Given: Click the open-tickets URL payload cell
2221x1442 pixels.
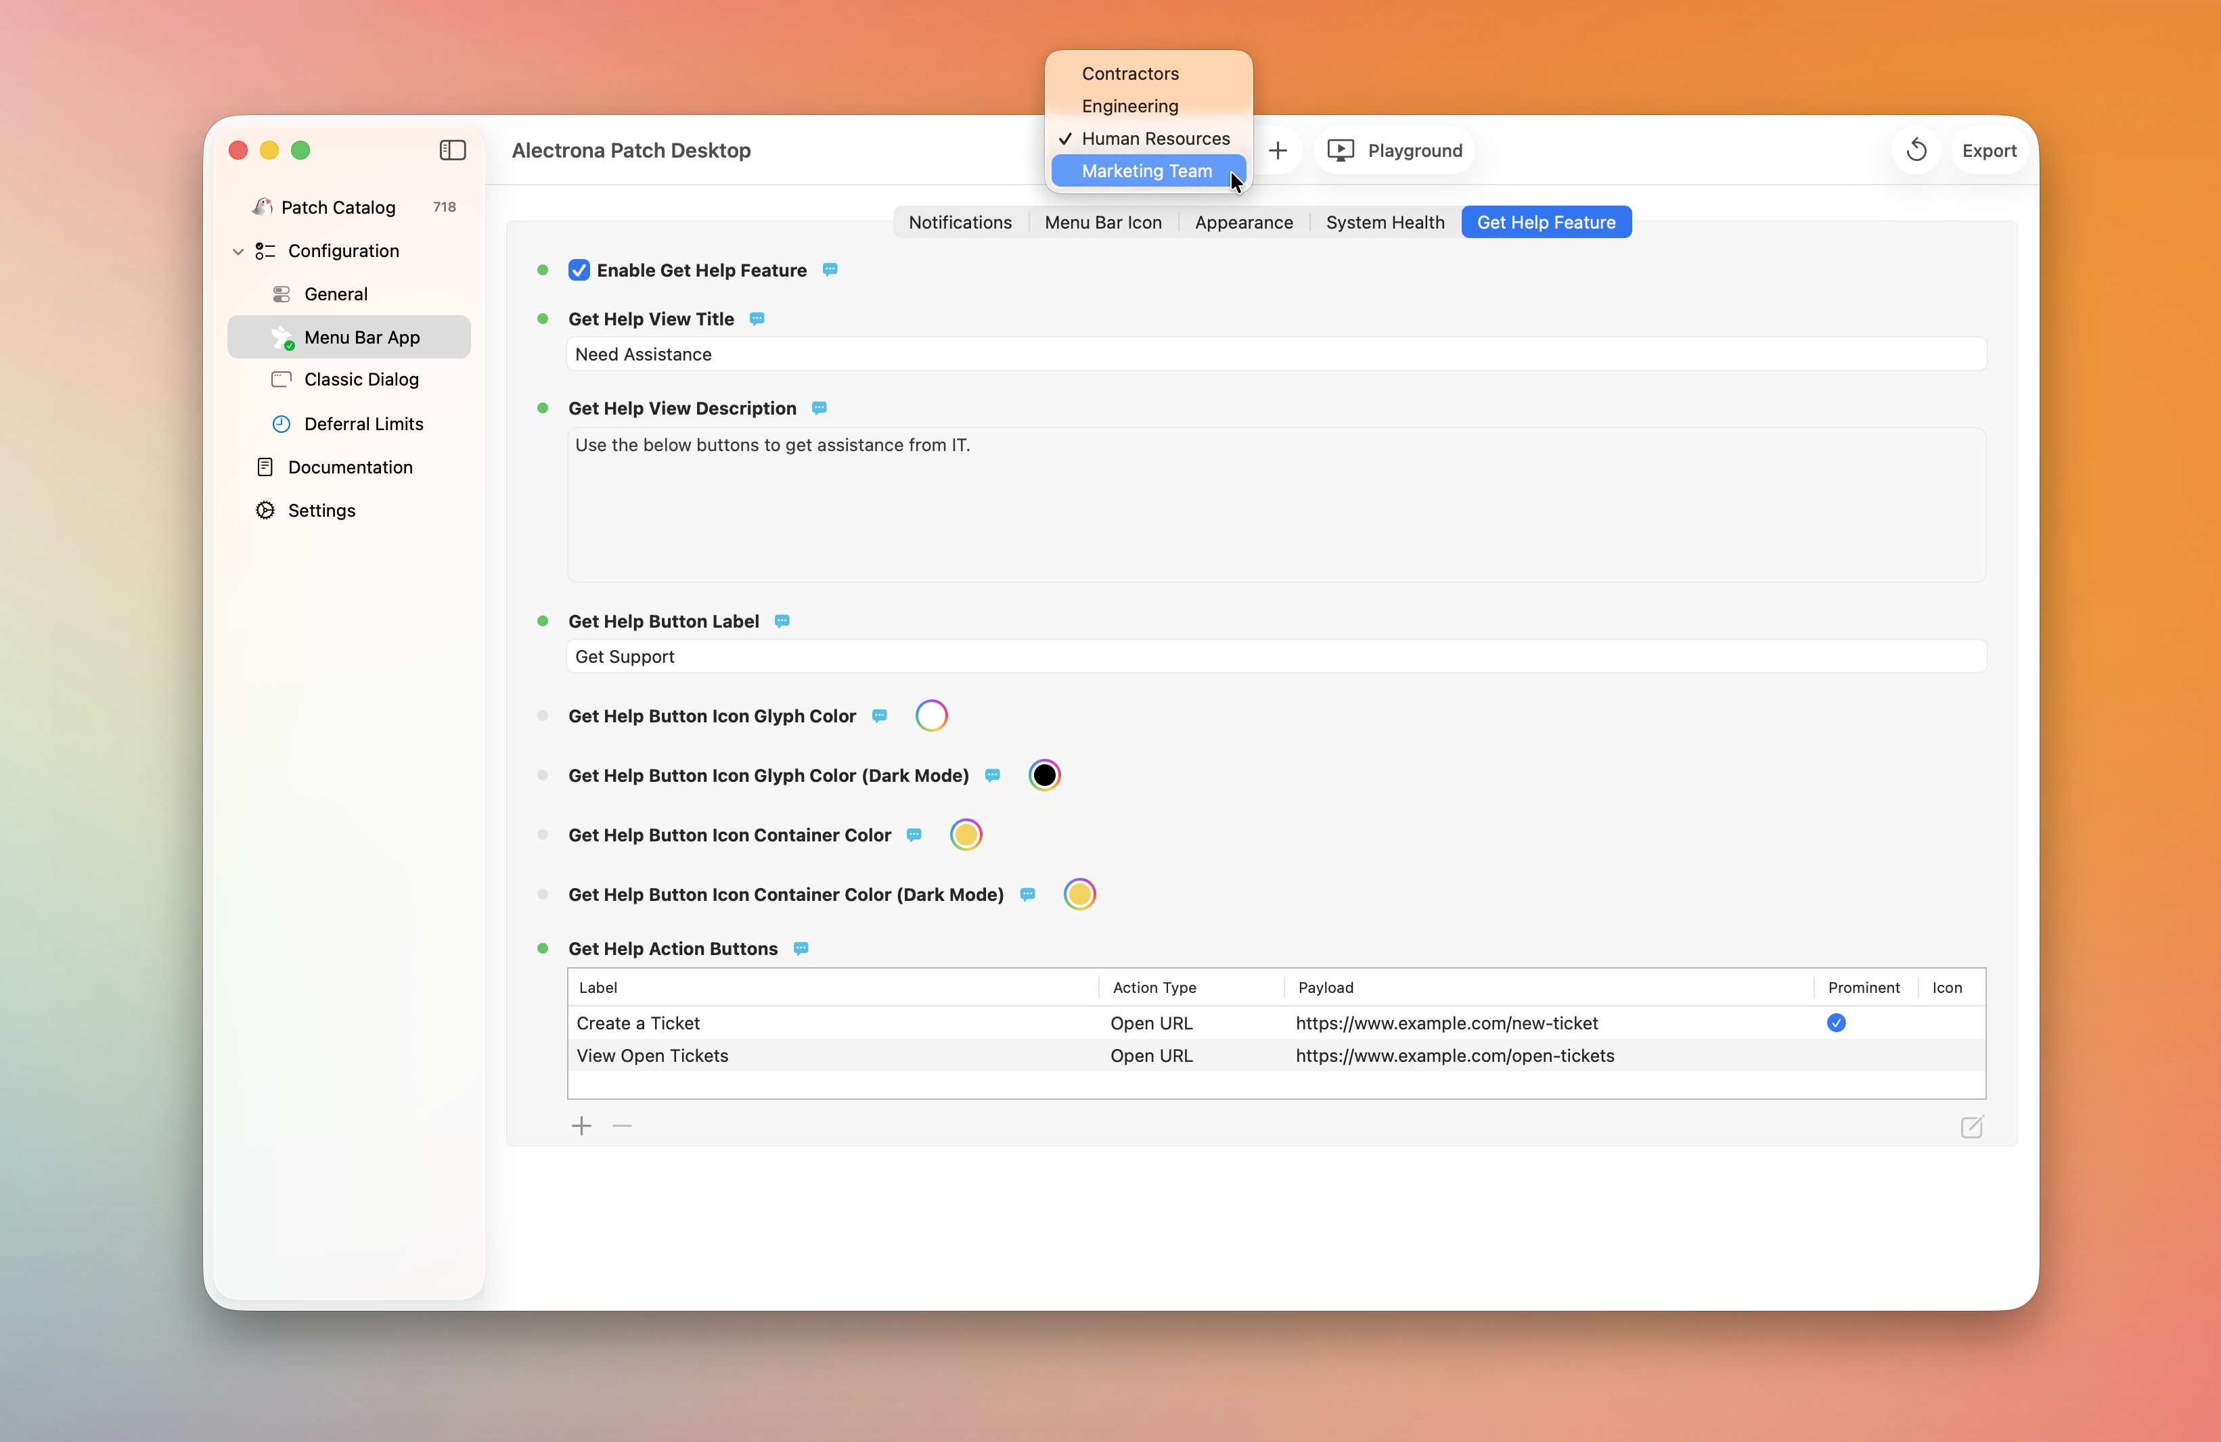Looking at the screenshot, I should click(x=1455, y=1056).
